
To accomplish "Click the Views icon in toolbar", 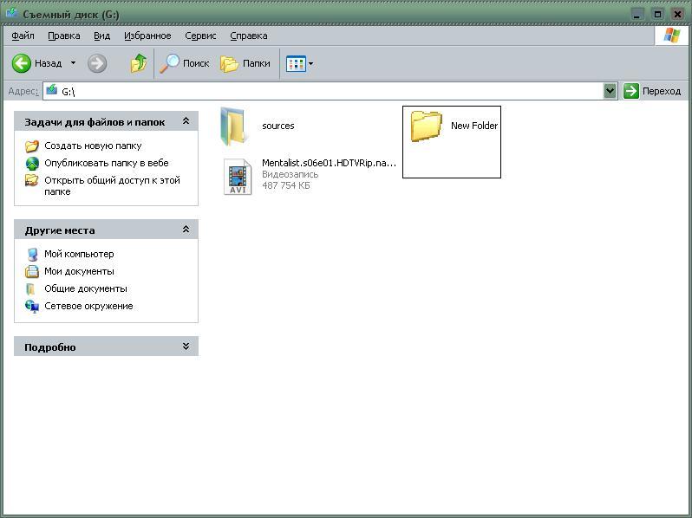I will [x=296, y=64].
